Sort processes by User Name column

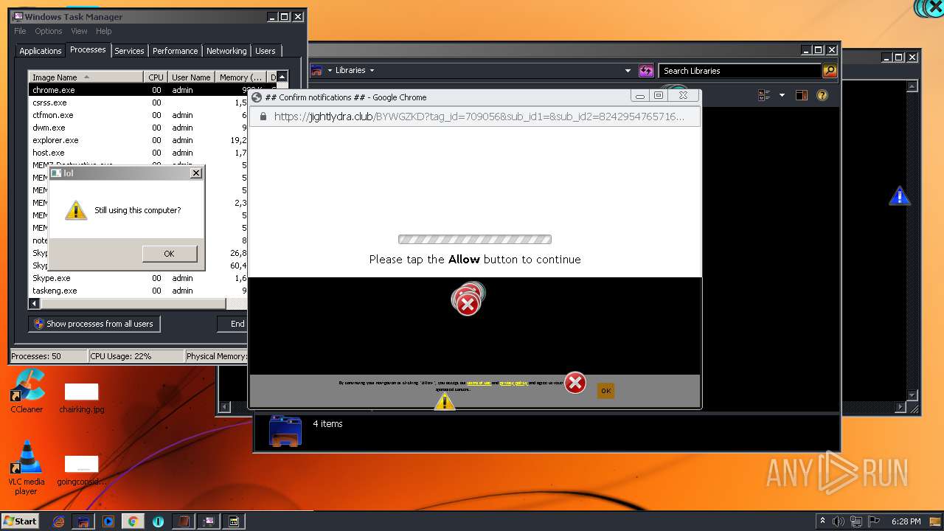click(191, 77)
